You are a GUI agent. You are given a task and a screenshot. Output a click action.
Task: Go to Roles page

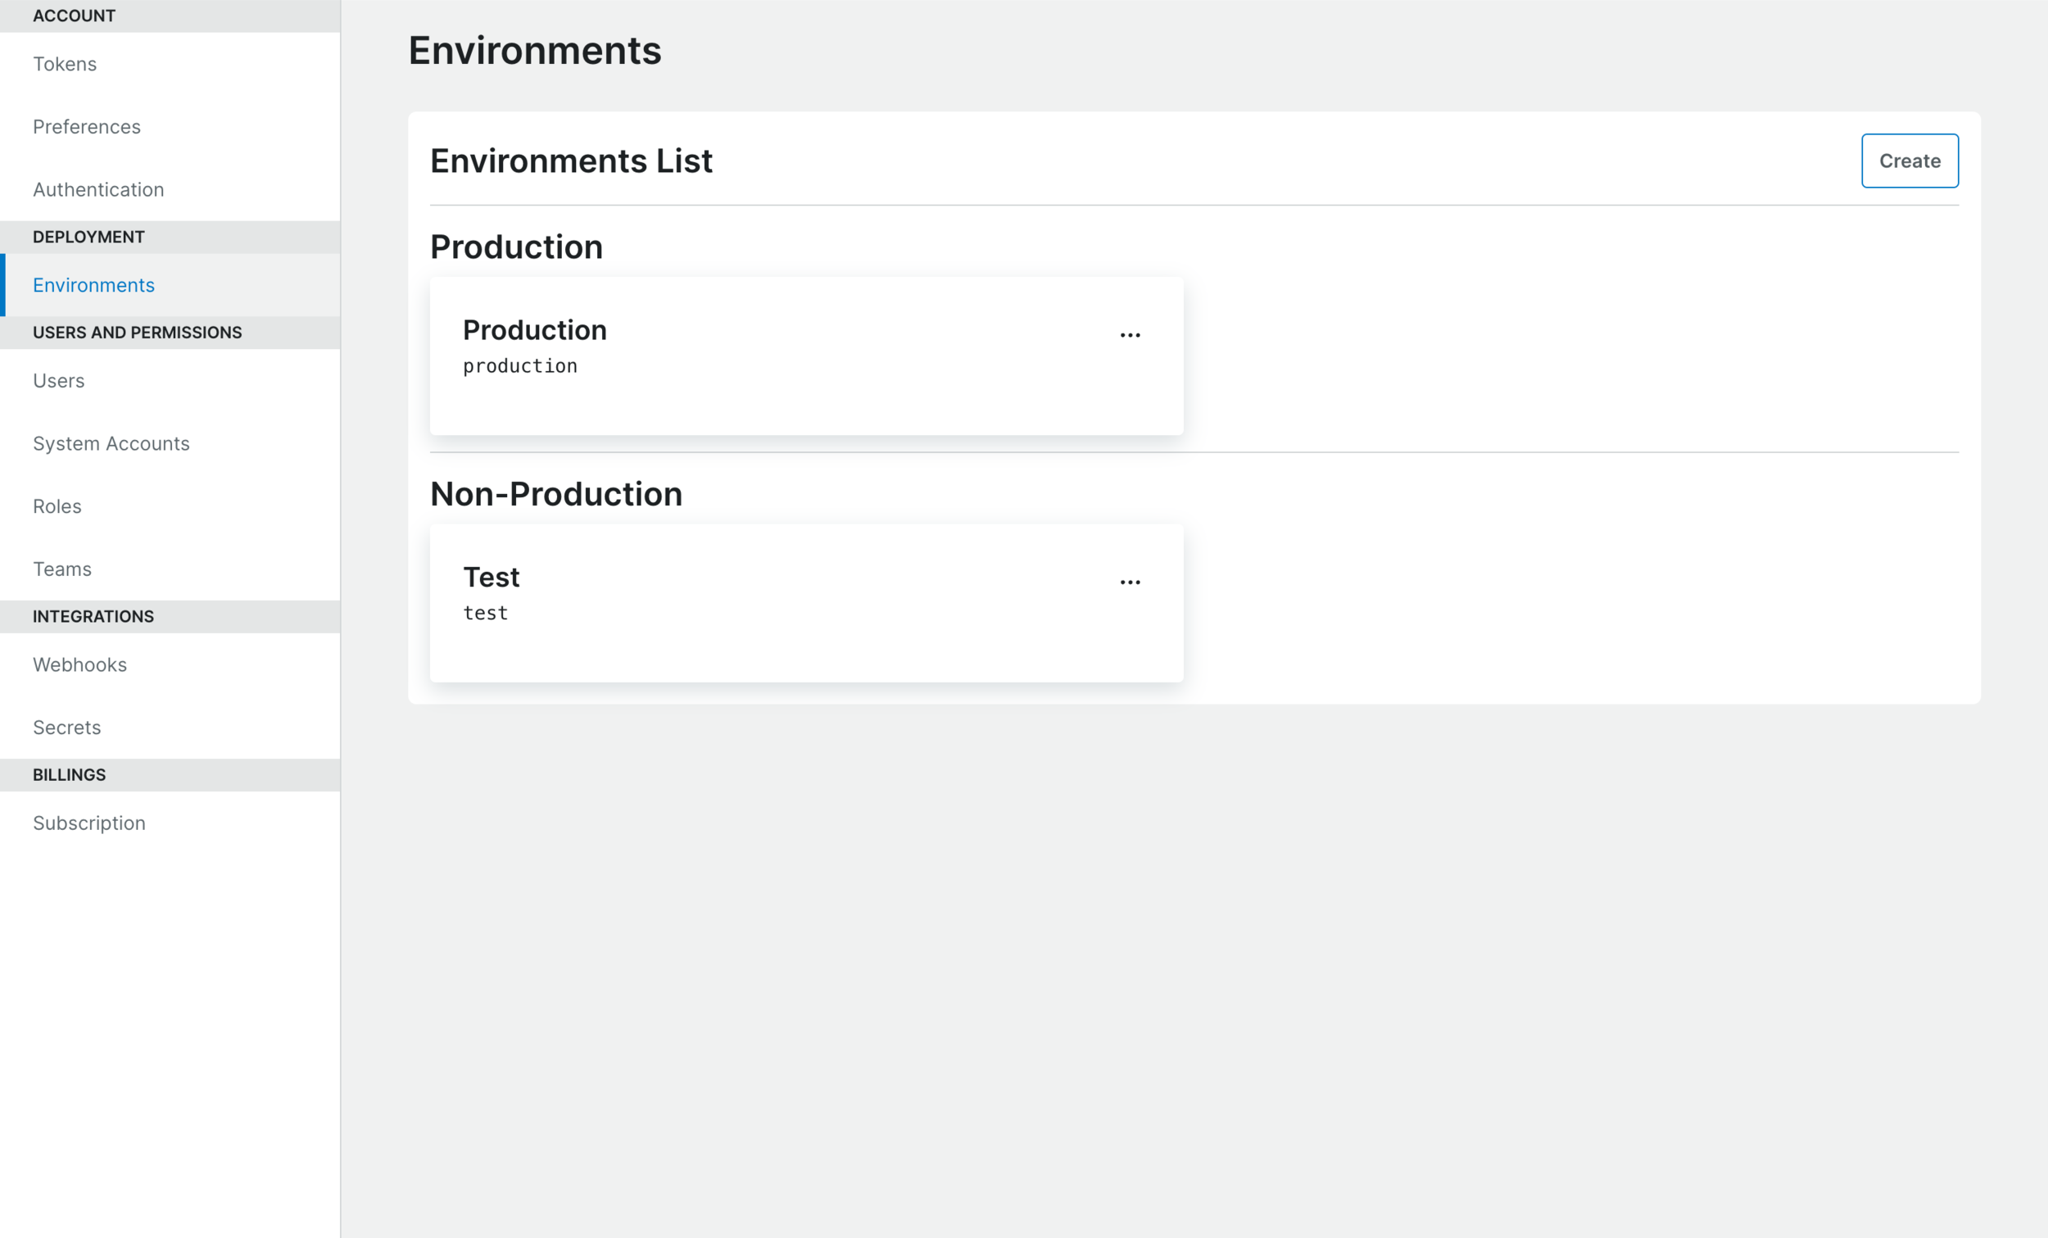(x=57, y=506)
